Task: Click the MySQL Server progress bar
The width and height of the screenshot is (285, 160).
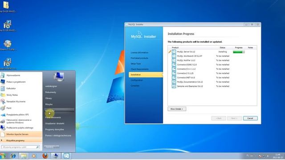Action: (239, 52)
